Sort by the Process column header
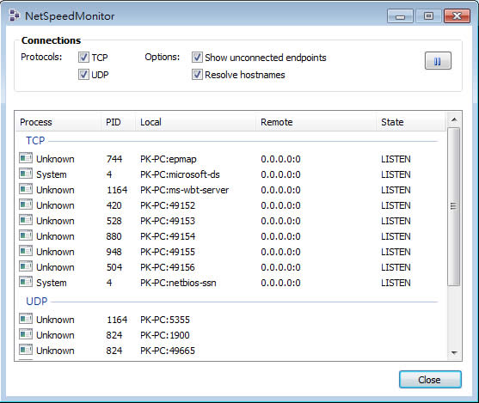The height and width of the screenshot is (403, 479). tap(58, 122)
